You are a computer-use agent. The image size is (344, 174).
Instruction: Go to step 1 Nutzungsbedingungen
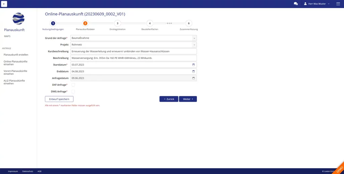click(x=53, y=23)
